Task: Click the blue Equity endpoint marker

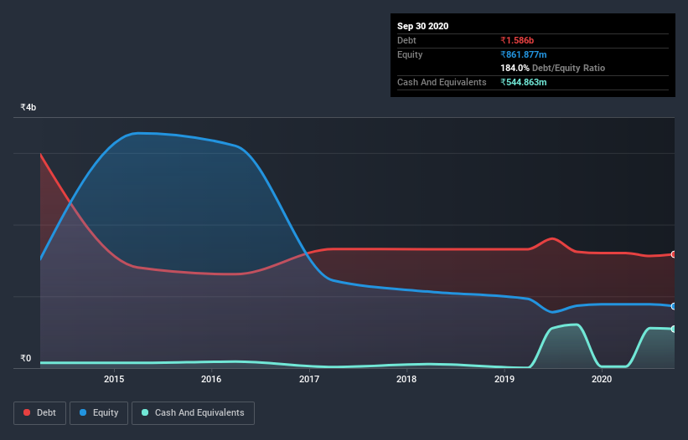Action: [x=674, y=306]
